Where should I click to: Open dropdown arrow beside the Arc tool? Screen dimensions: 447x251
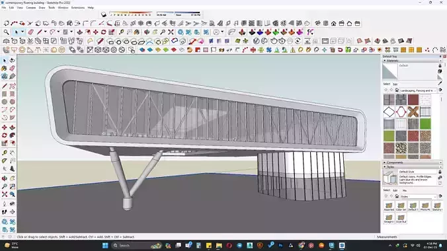pos(58,32)
